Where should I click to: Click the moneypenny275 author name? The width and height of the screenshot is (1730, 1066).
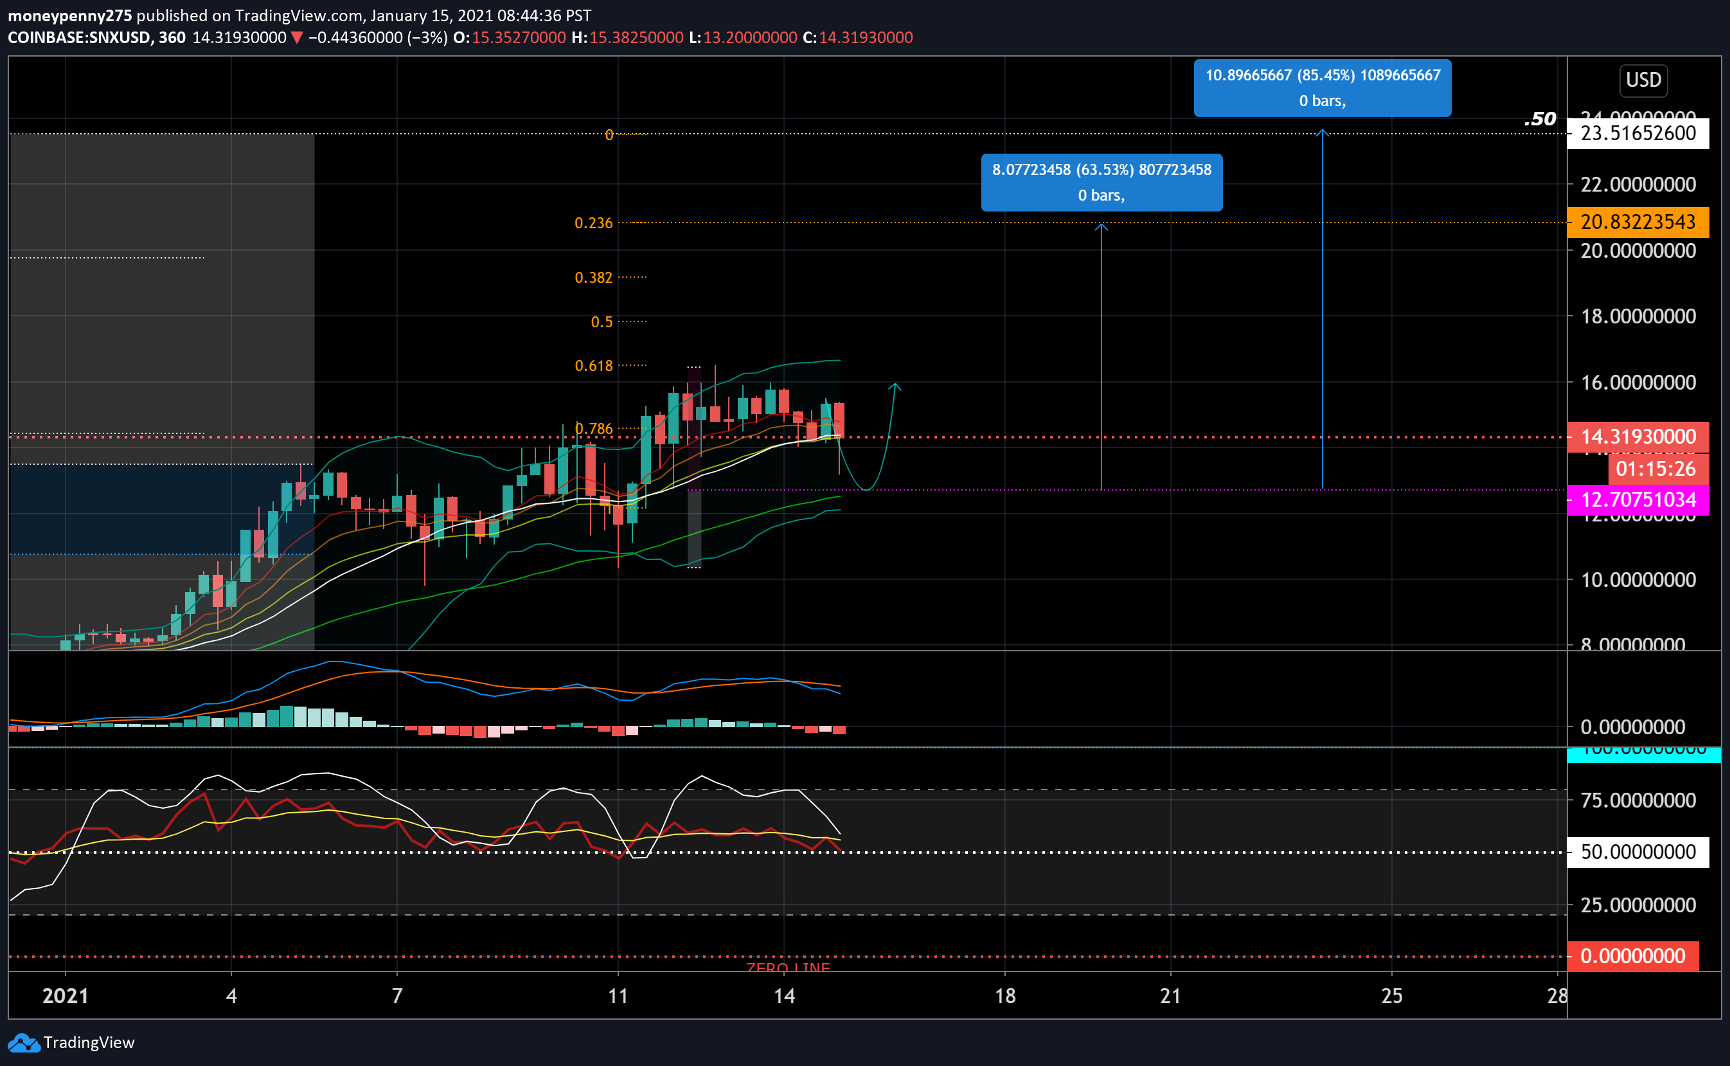point(70,15)
